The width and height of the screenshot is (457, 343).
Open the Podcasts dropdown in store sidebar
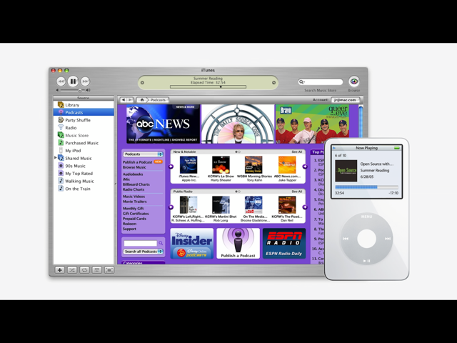click(143, 154)
